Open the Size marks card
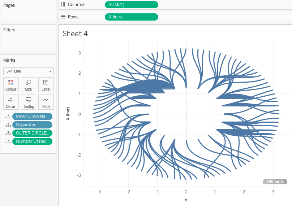The image size is (292, 206). point(29,85)
